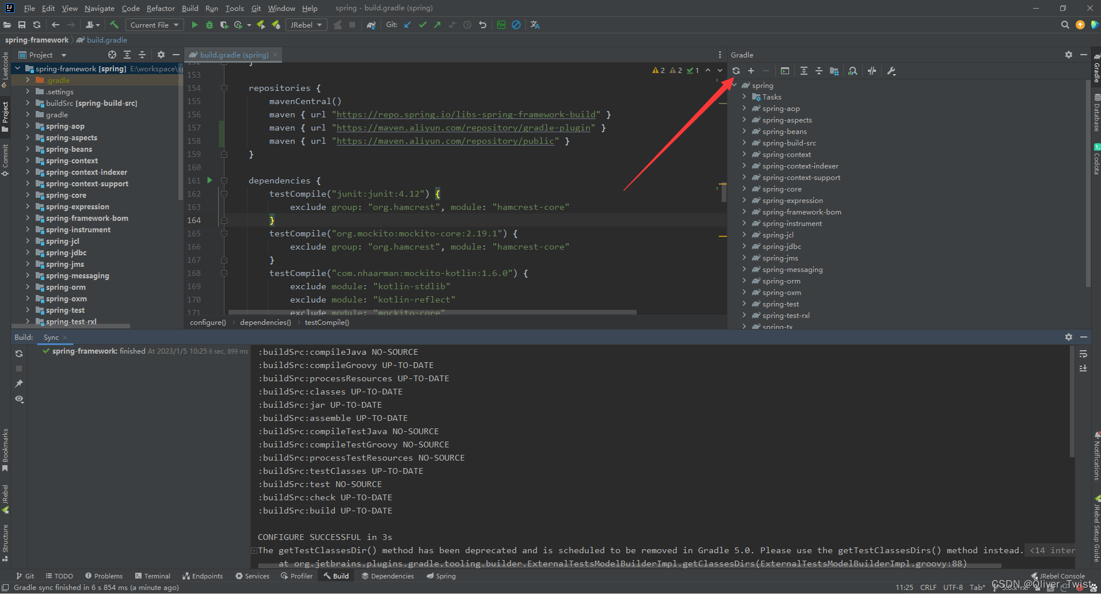Open the aliyun repository/public URL
The height and width of the screenshot is (594, 1101).
tap(445, 141)
